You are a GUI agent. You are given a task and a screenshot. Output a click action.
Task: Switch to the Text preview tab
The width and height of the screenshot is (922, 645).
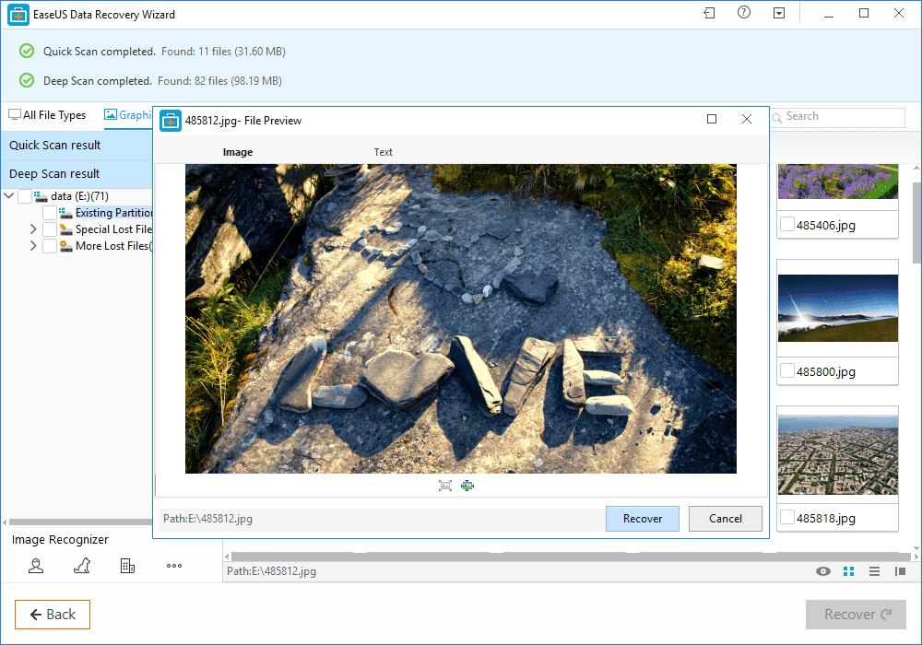click(383, 152)
